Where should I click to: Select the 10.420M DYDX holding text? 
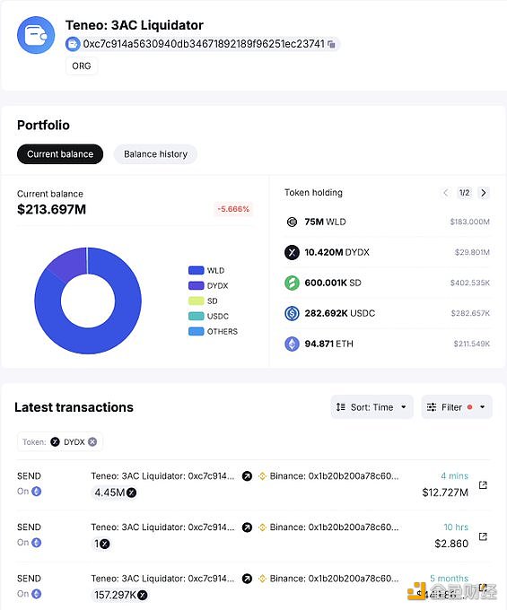click(x=337, y=252)
